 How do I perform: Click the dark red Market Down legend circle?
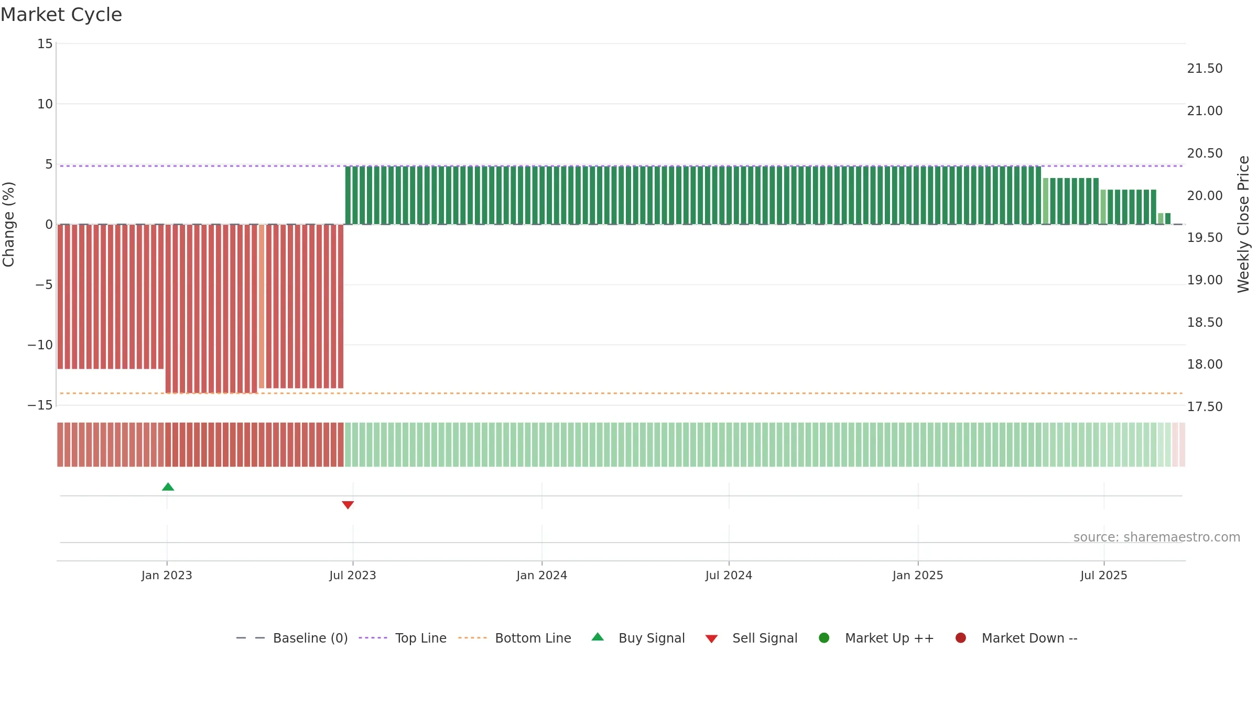click(961, 638)
